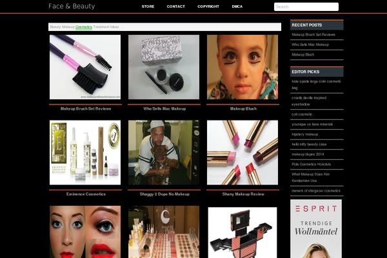The width and height of the screenshot is (387, 258).
Task: Open the STORE menu item
Action: (x=148, y=6)
